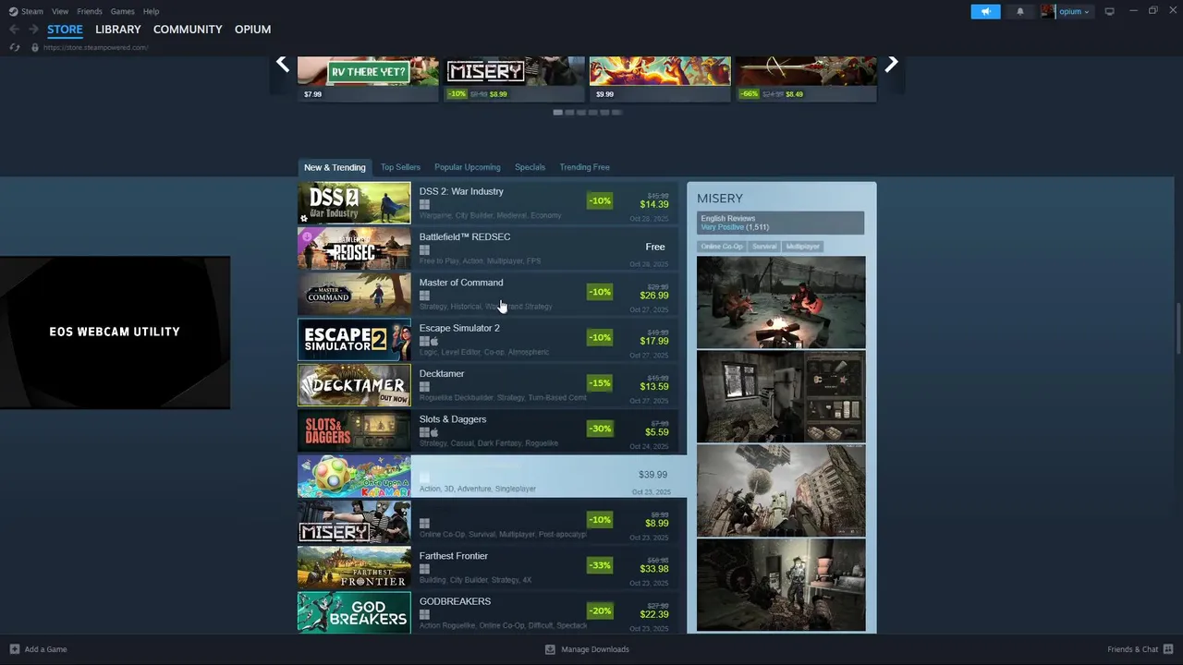Open Friends & Chat
Screen dimensions: 1183x665
1140,649
